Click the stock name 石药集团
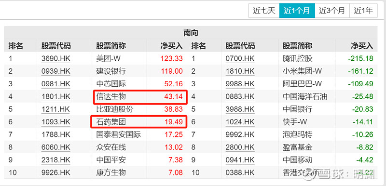The height and width of the screenshot is (186, 386). tap(111, 121)
